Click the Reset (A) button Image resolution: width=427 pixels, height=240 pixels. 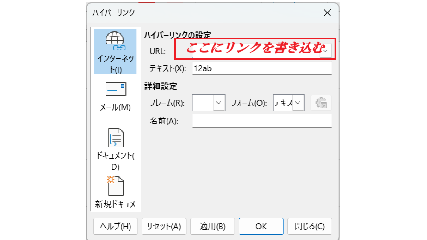pos(164,227)
